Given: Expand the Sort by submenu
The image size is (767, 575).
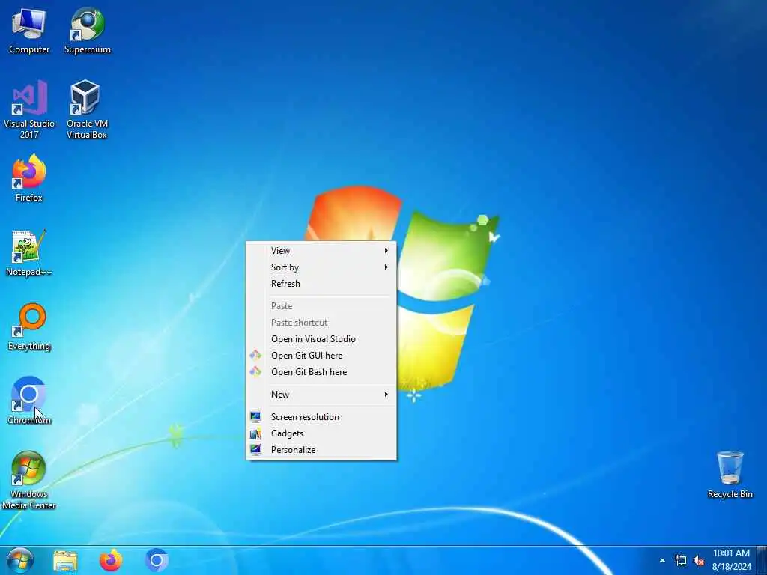Looking at the screenshot, I should (x=321, y=267).
